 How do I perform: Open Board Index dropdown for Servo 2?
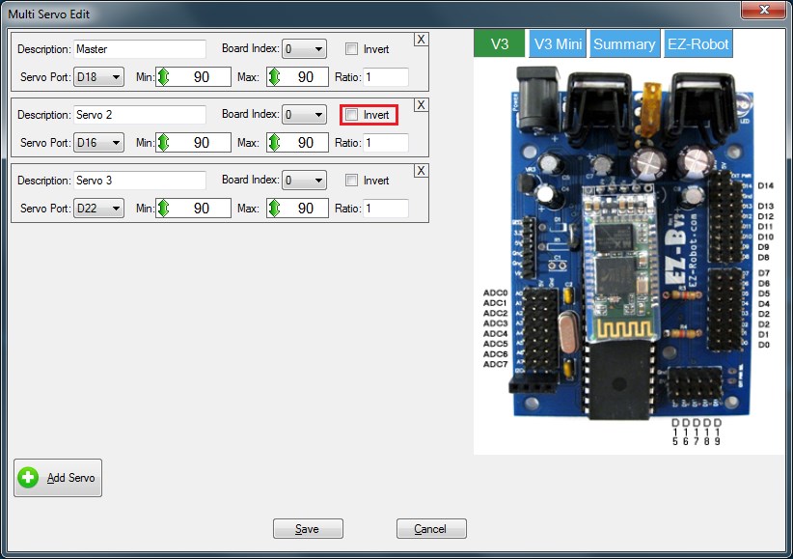tap(304, 115)
